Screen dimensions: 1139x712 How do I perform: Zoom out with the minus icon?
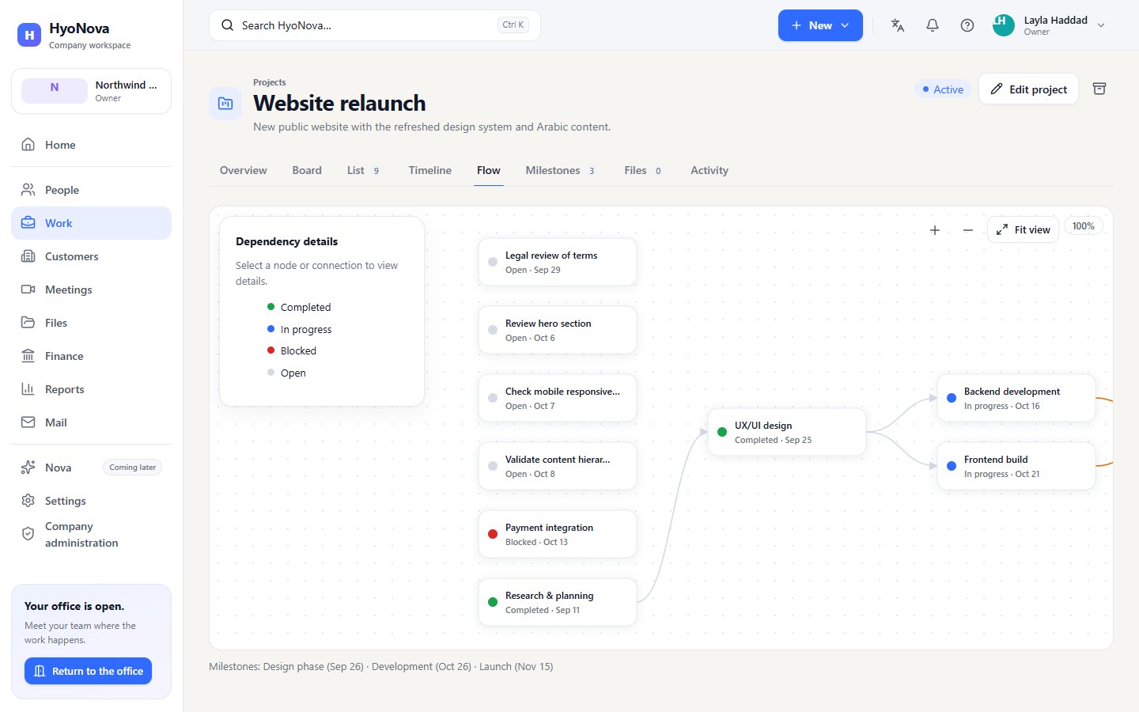[968, 230]
